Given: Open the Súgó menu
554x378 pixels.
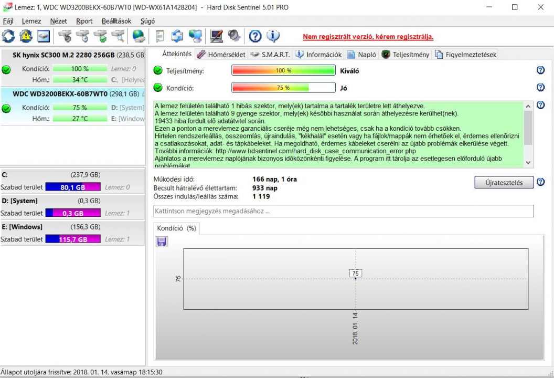Looking at the screenshot, I should (147, 21).
